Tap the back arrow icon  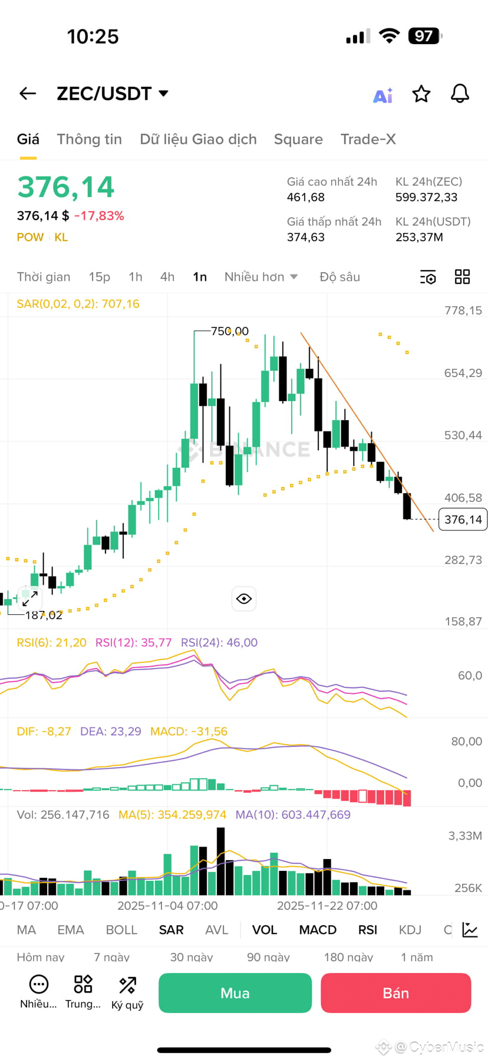click(28, 93)
